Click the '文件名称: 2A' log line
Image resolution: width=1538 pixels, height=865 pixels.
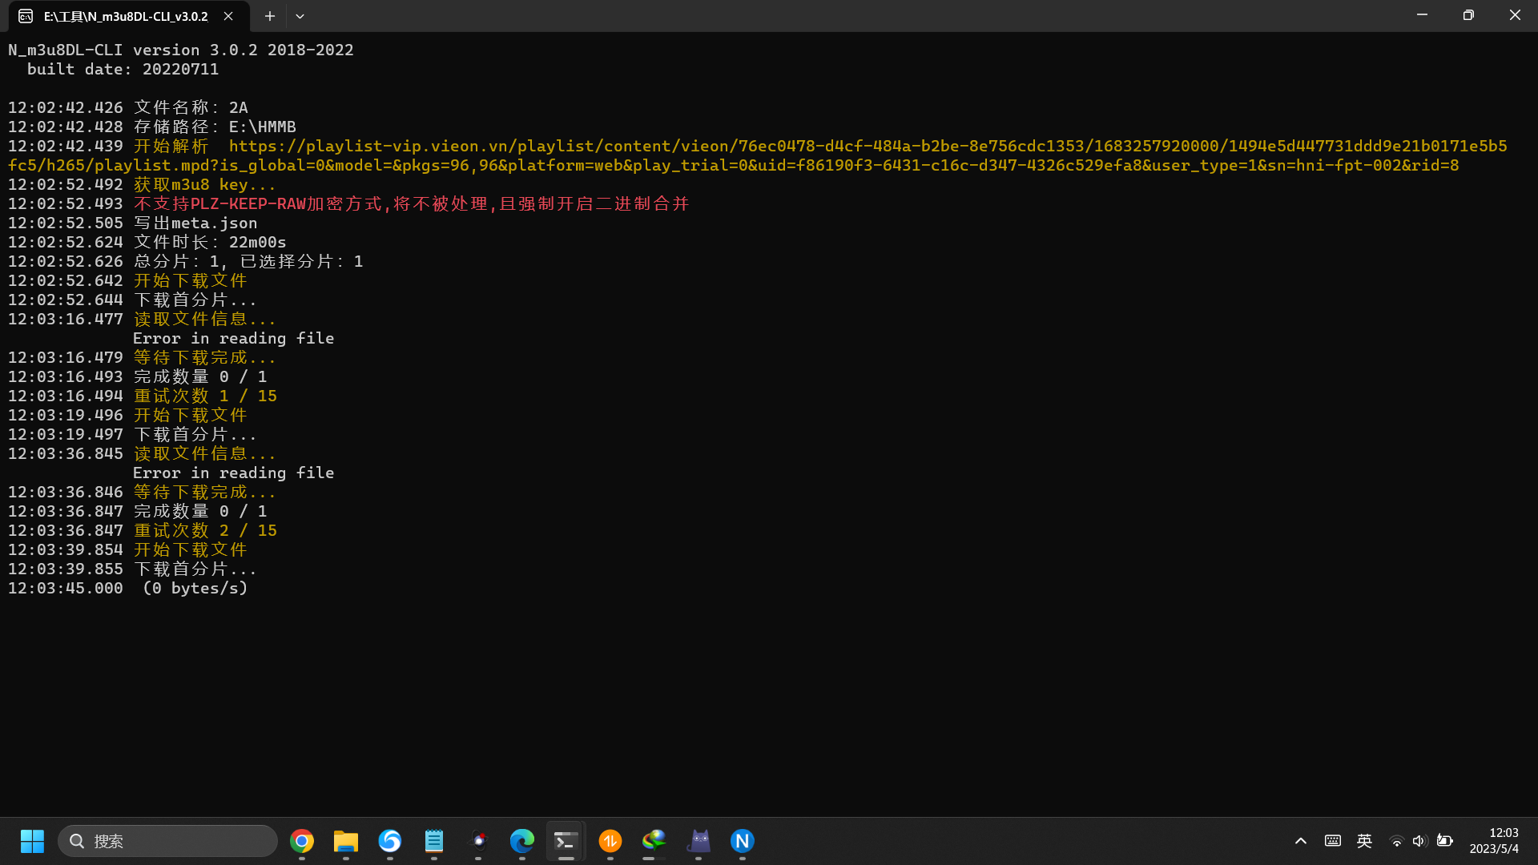click(x=191, y=107)
